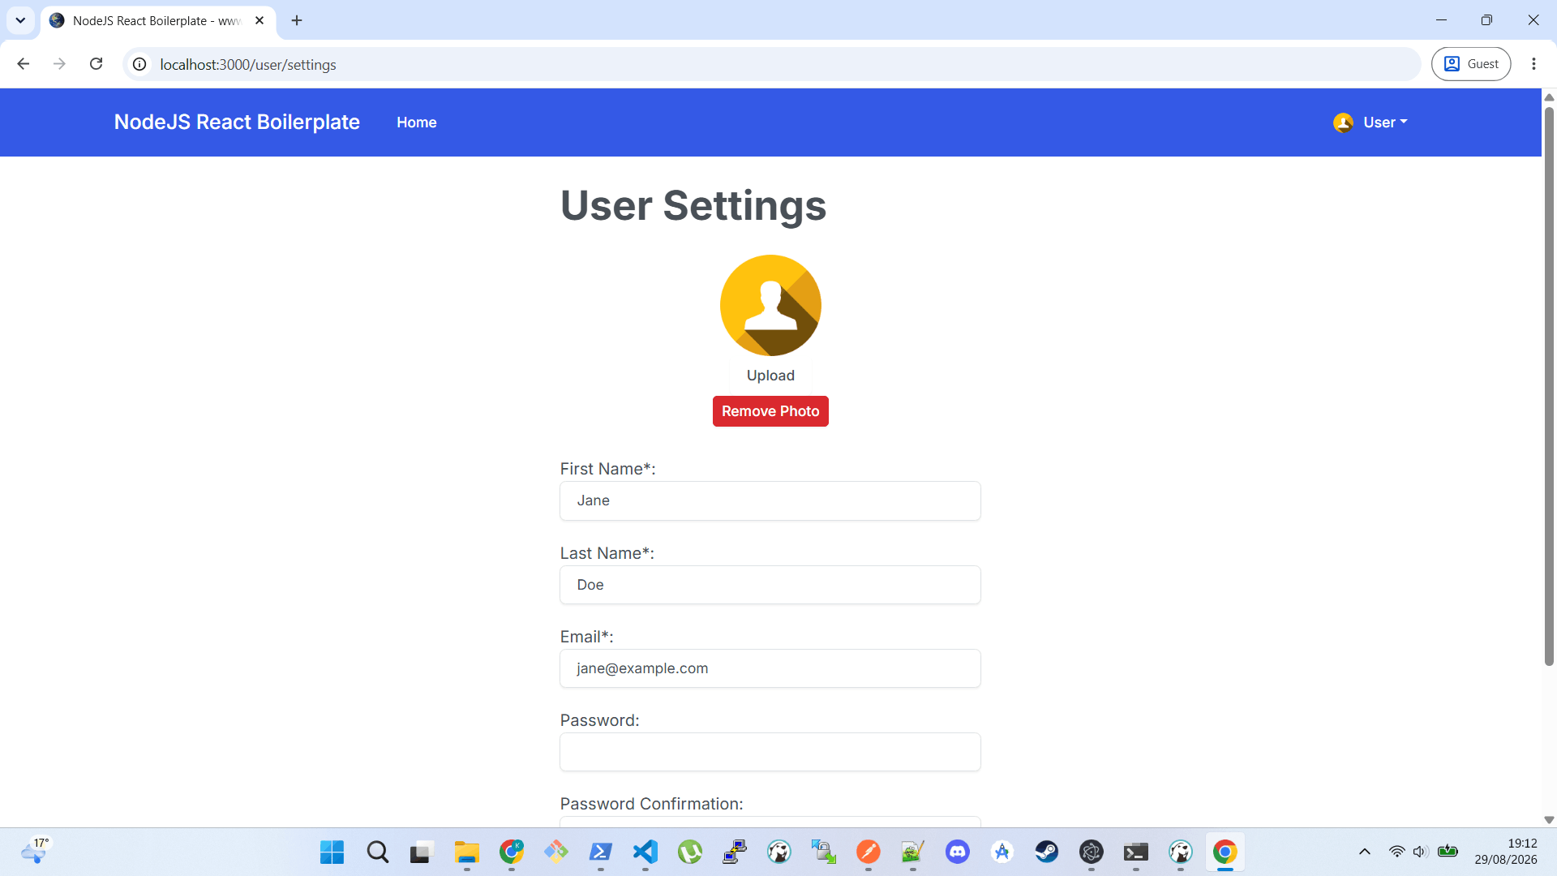Click the address bar showing localhost:3000/user/settings
The width and height of the screenshot is (1557, 876).
[x=770, y=64]
